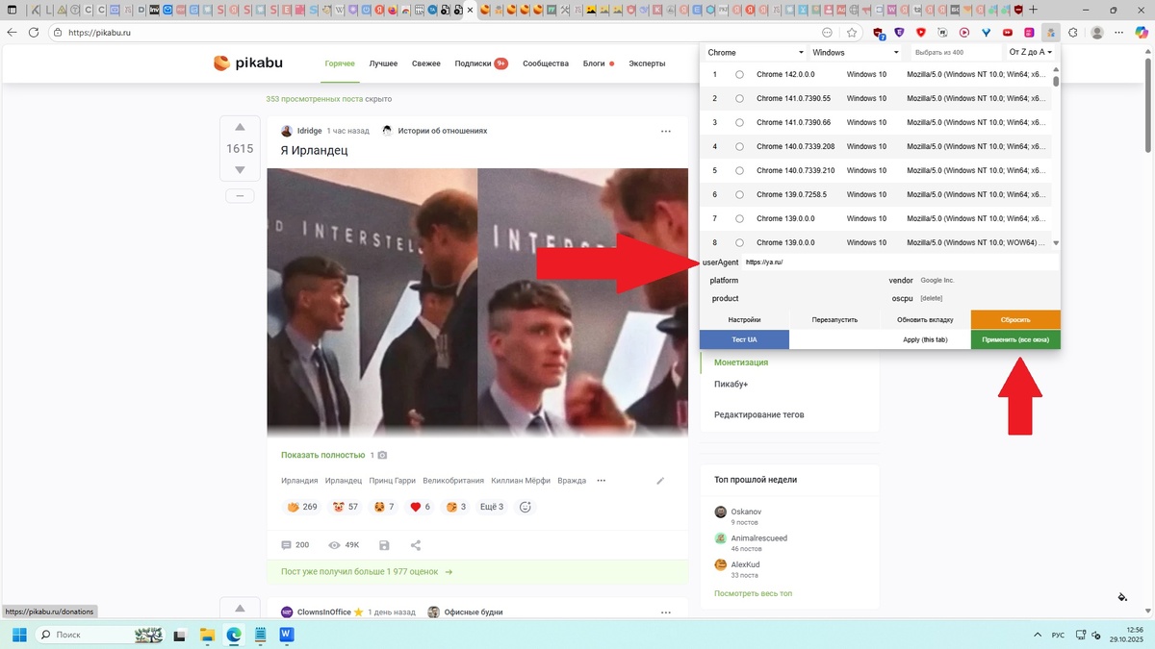Open the Монетизация sidebar item
This screenshot has width=1155, height=649.
[x=741, y=362]
